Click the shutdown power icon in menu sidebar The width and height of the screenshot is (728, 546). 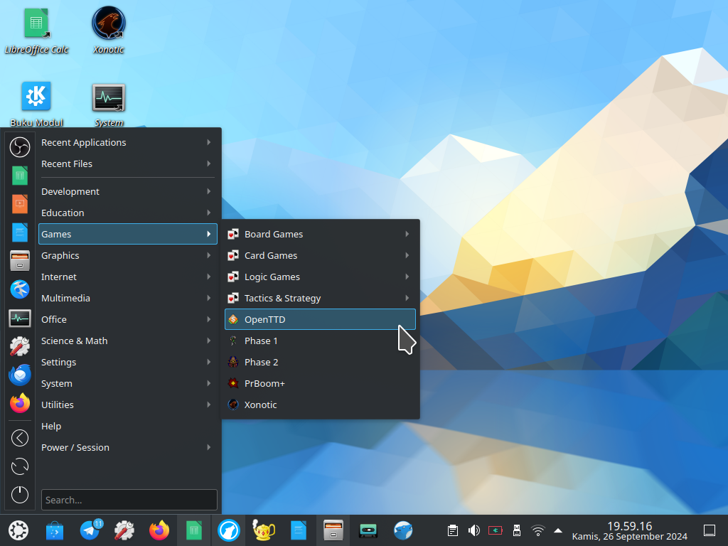pyautogui.click(x=19, y=495)
